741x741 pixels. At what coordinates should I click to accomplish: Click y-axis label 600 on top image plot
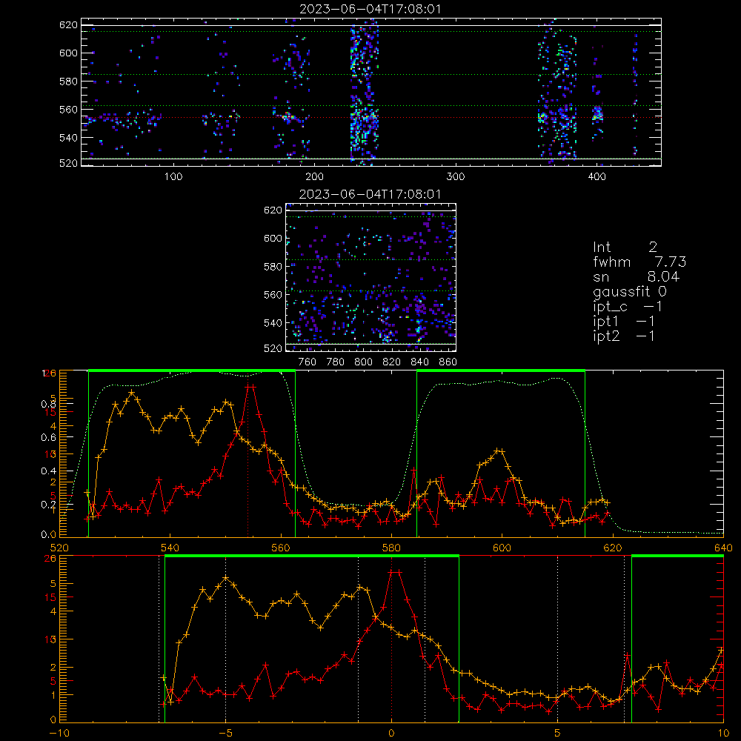(x=68, y=53)
